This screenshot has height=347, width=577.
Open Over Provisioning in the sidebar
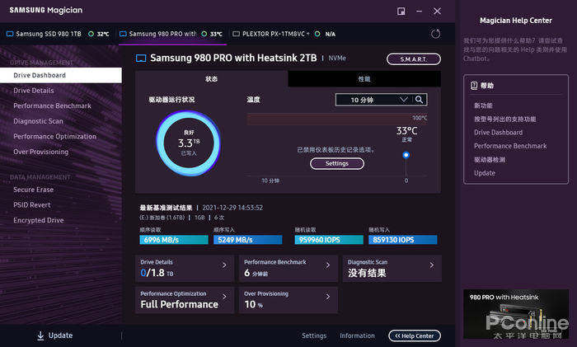click(41, 152)
